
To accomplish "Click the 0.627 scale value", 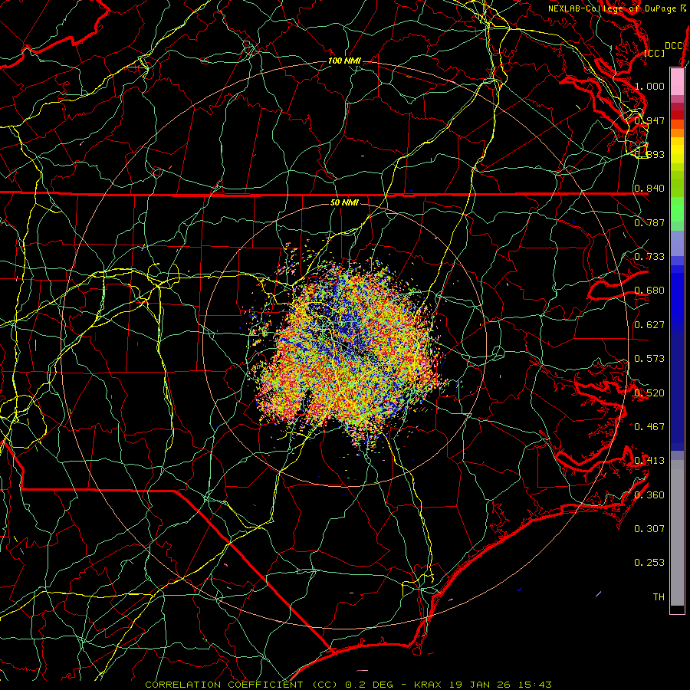I will point(649,325).
